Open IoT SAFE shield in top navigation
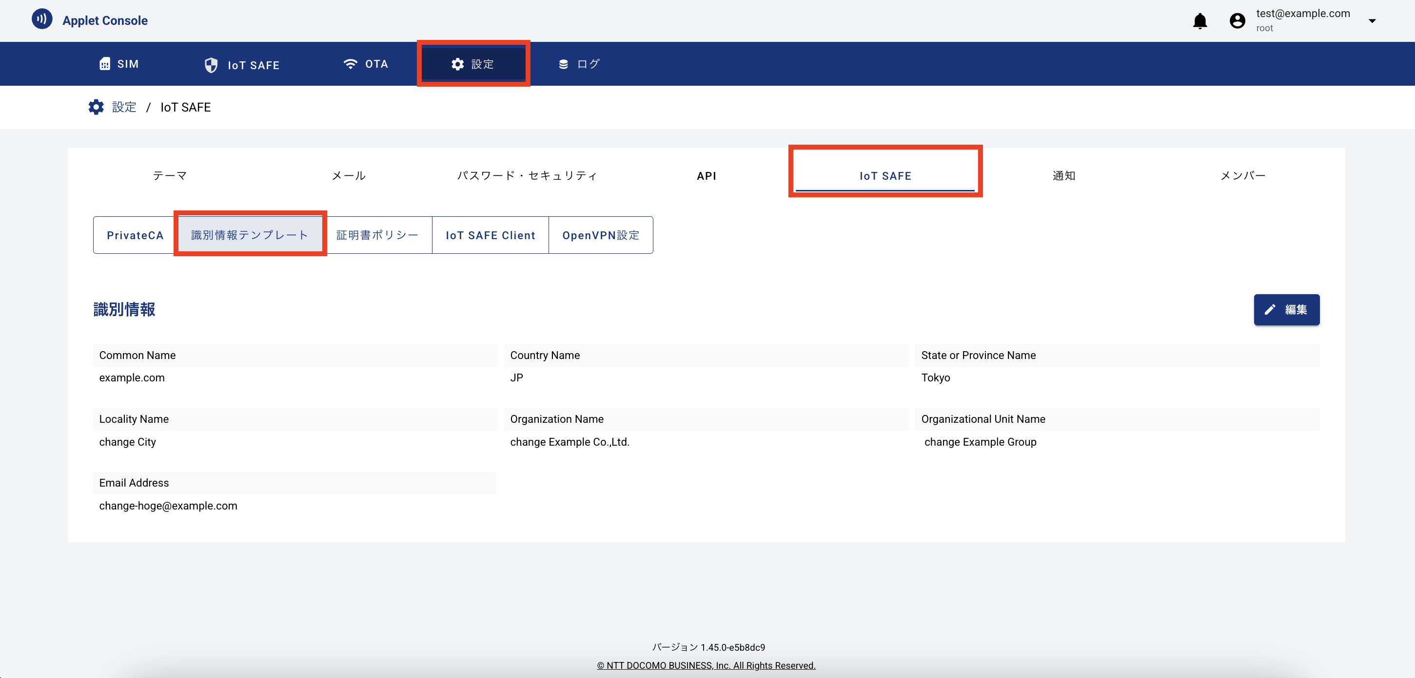The width and height of the screenshot is (1415, 678). pyautogui.click(x=242, y=65)
